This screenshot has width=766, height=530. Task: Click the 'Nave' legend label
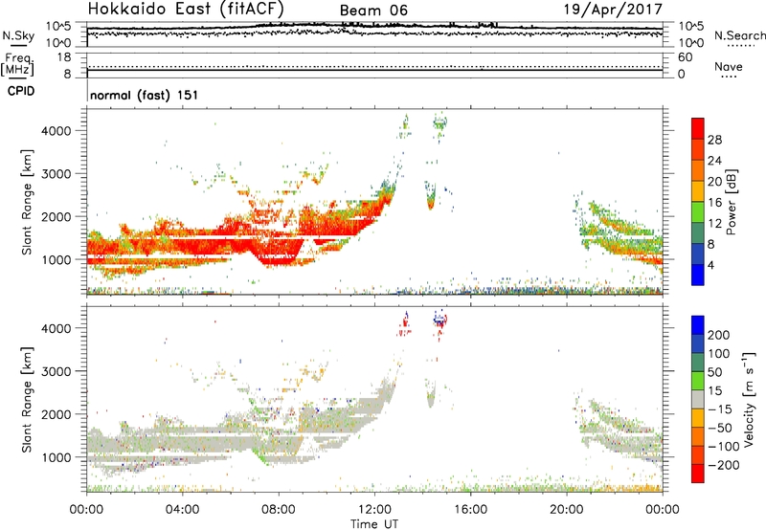tap(729, 67)
